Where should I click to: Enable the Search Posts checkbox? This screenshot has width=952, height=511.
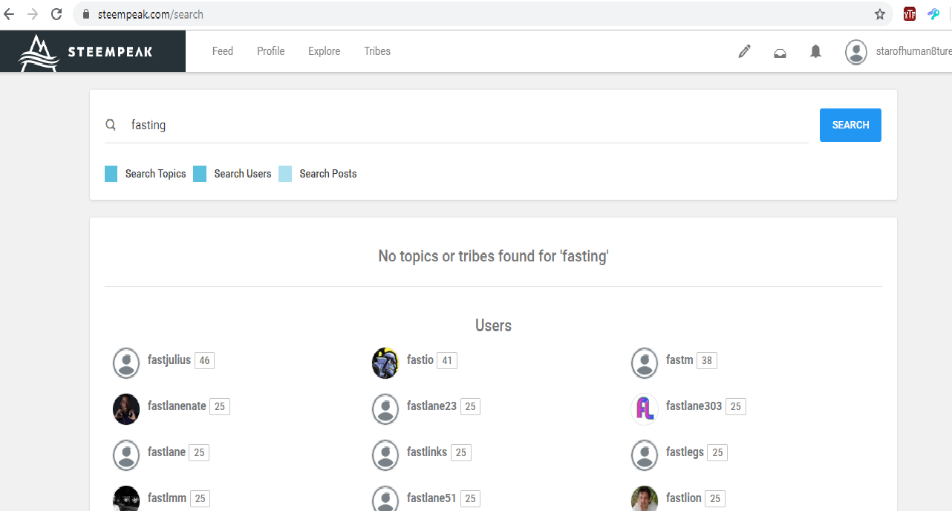click(285, 174)
